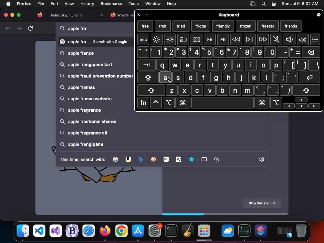Open the Tools menu
324x243 pixels.
coord(134,4)
